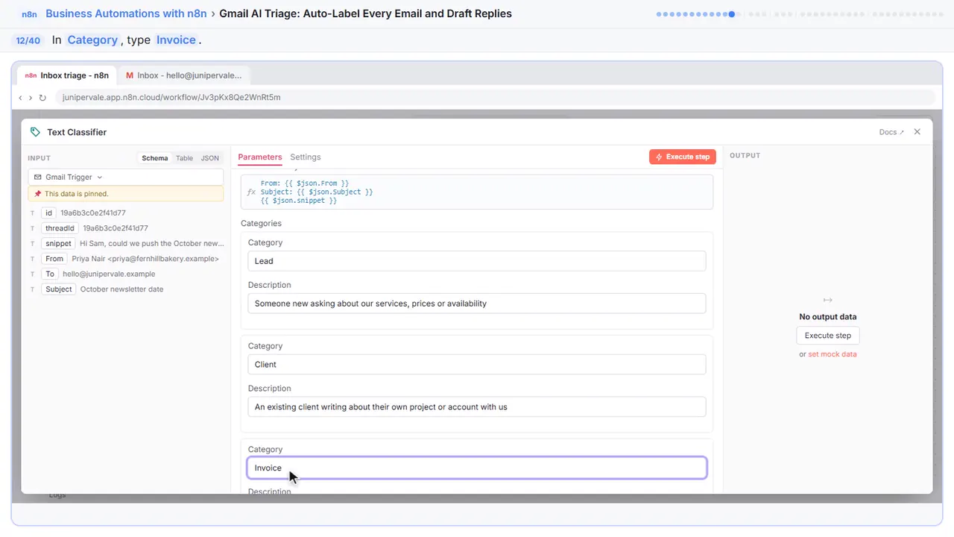Select the Subject schema field
Image resolution: width=954 pixels, height=537 pixels.
(x=58, y=289)
